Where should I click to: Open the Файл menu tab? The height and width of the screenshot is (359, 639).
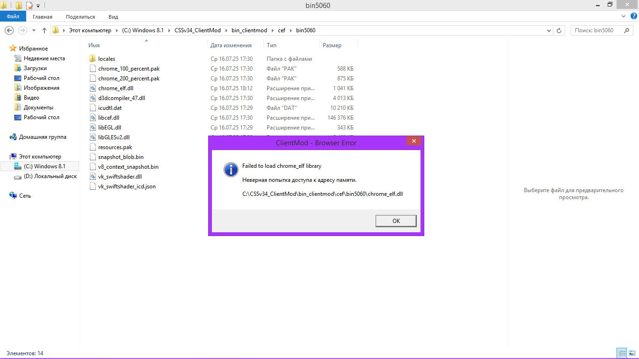pyautogui.click(x=13, y=17)
